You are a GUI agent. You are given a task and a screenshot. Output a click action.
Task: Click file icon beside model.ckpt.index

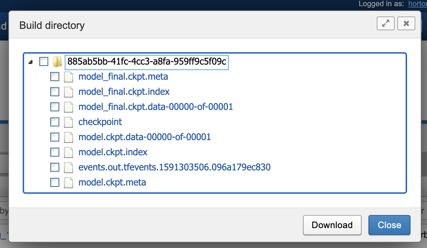click(69, 152)
